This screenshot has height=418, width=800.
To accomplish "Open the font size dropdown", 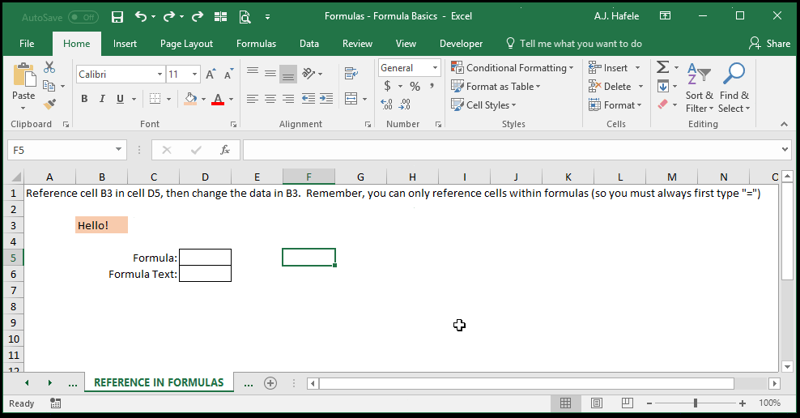I will [x=195, y=75].
